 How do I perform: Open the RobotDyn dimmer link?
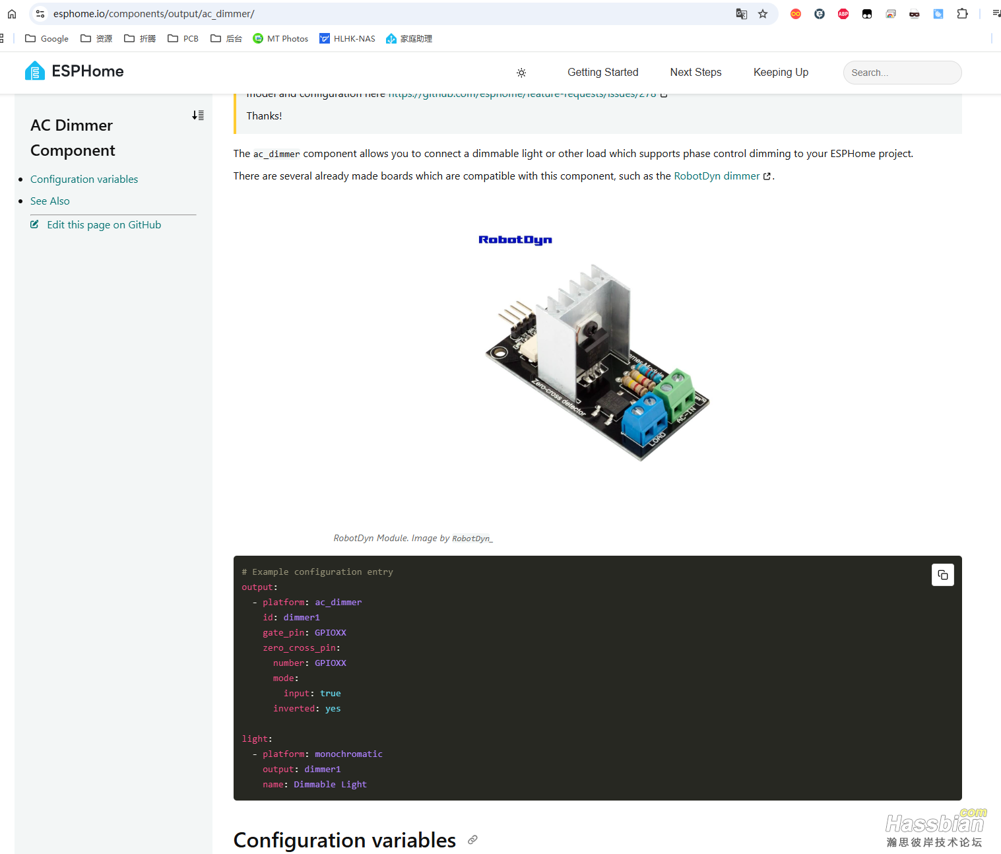[x=717, y=176]
